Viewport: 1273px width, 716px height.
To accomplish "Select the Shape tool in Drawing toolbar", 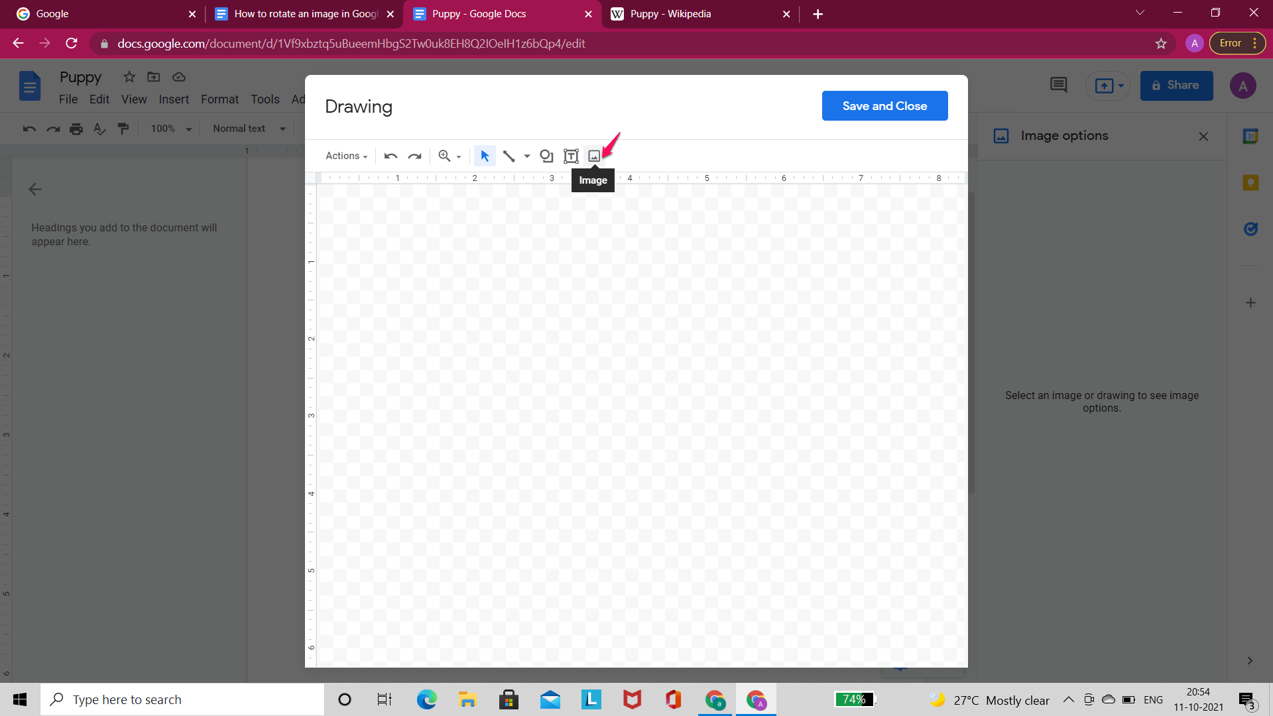I will click(546, 154).
